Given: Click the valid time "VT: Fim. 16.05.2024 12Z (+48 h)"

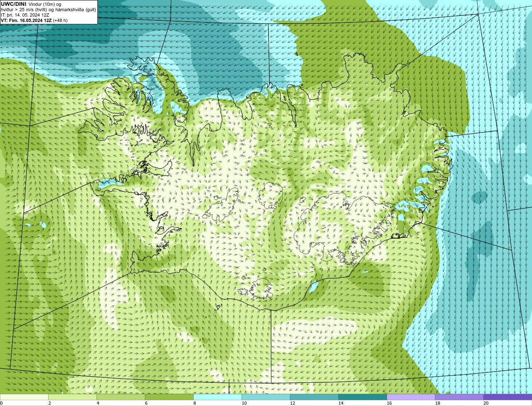Looking at the screenshot, I should 34,20.
